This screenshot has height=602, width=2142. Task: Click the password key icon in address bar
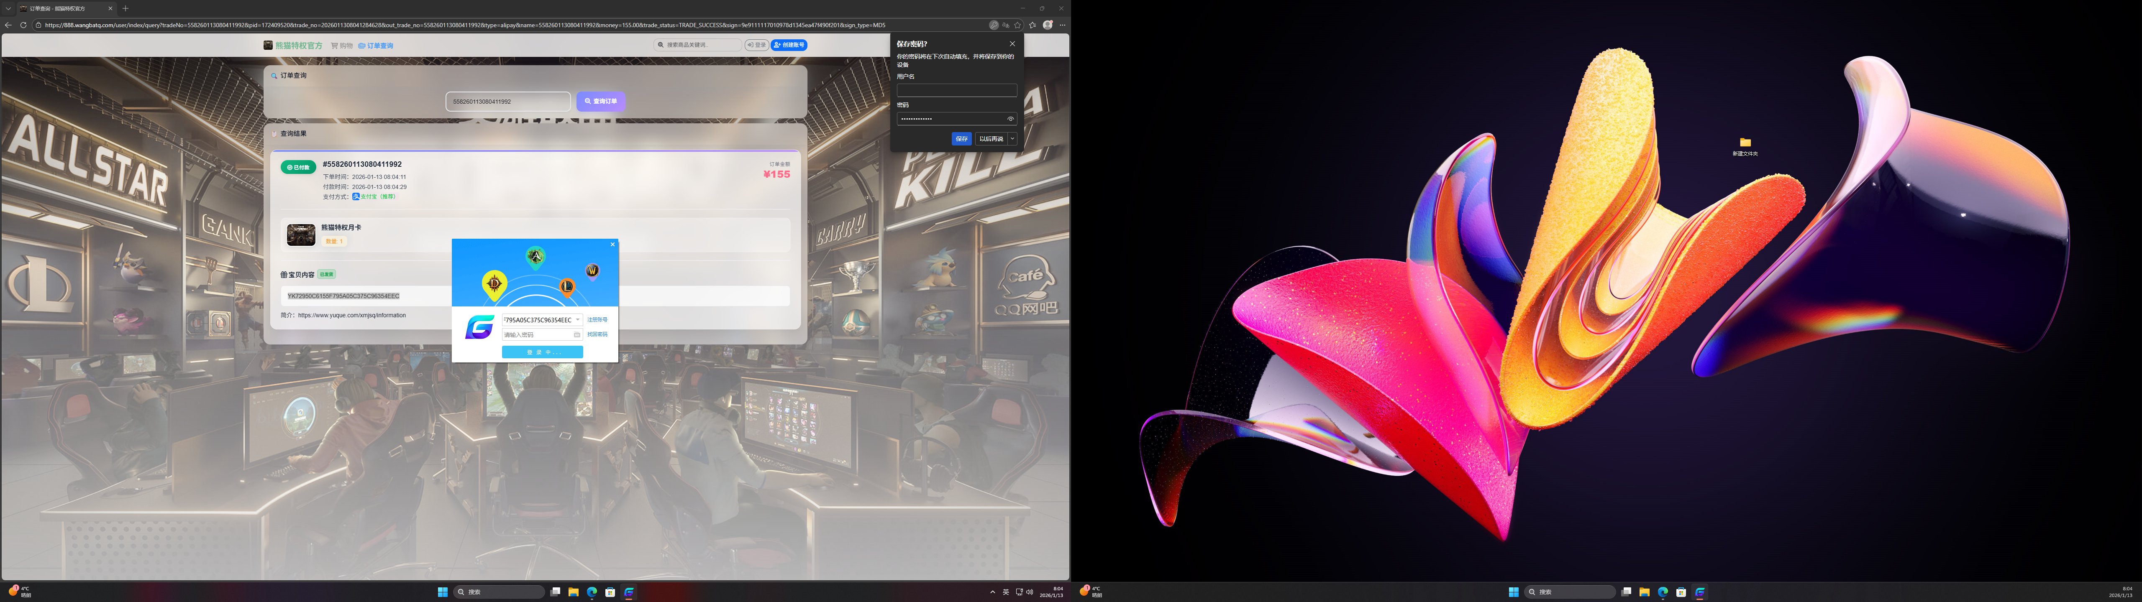point(994,25)
